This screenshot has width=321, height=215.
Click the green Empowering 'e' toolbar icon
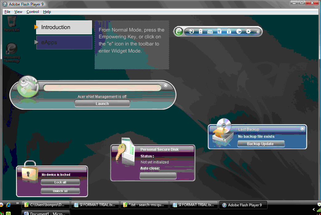click(178, 31)
